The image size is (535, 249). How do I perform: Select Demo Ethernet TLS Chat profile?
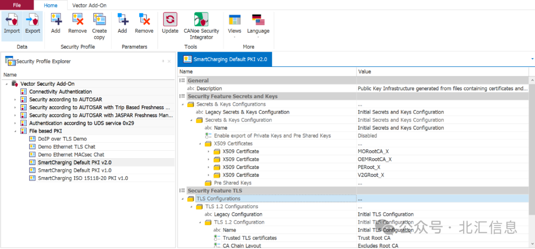[66, 146]
